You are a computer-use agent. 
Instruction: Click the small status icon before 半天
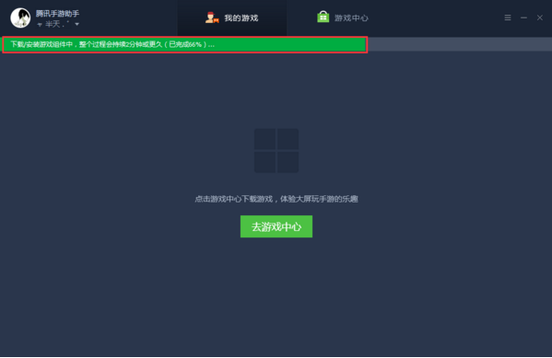[40, 25]
